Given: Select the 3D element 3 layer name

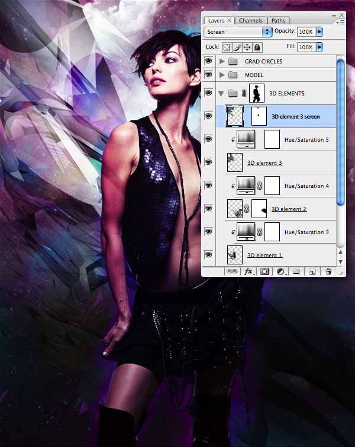Looking at the screenshot, I should (x=264, y=163).
